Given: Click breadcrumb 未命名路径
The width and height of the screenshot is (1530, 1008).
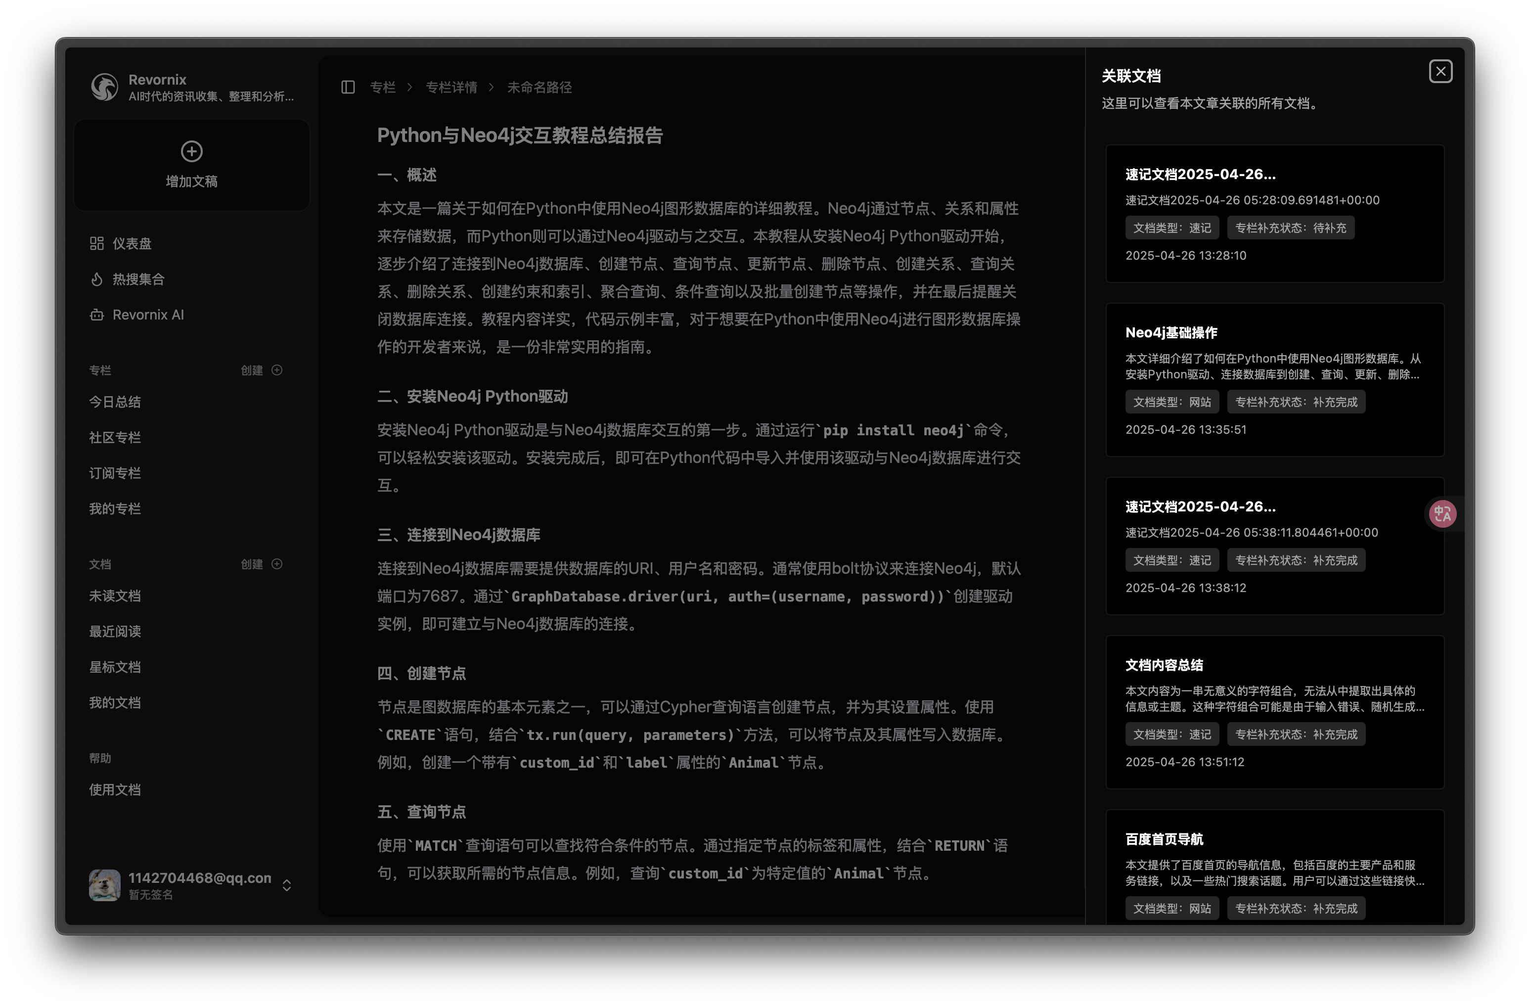Looking at the screenshot, I should pyautogui.click(x=540, y=88).
